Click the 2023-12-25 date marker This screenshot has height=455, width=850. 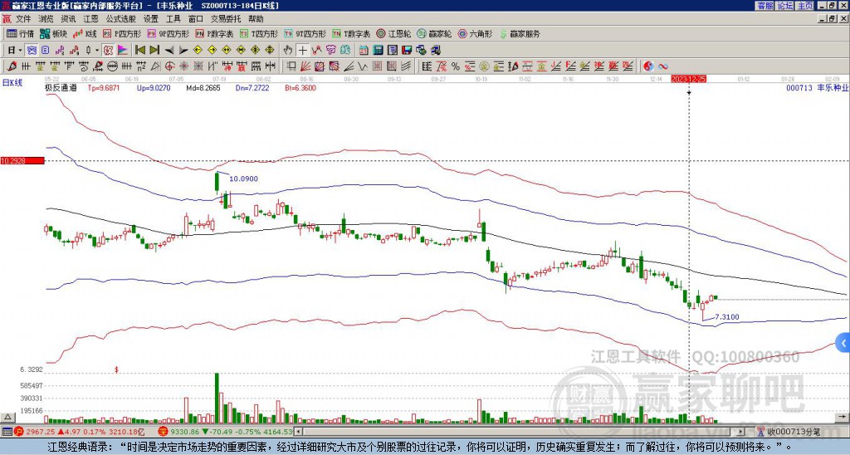[x=688, y=79]
